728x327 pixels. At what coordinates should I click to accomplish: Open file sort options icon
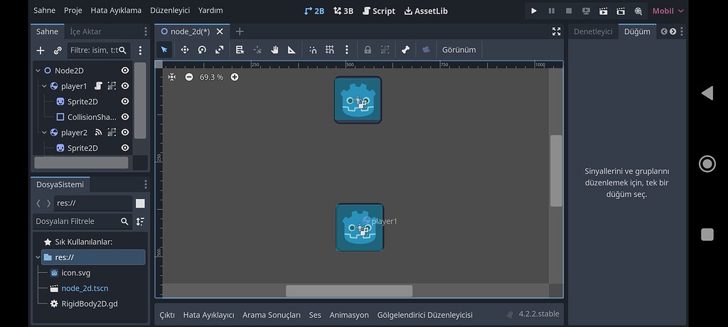point(140,222)
